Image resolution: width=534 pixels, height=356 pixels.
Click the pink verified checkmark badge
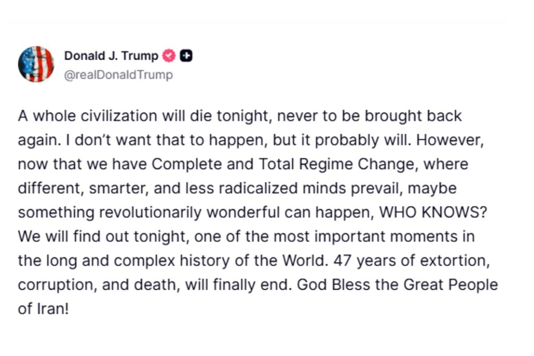pyautogui.click(x=169, y=56)
